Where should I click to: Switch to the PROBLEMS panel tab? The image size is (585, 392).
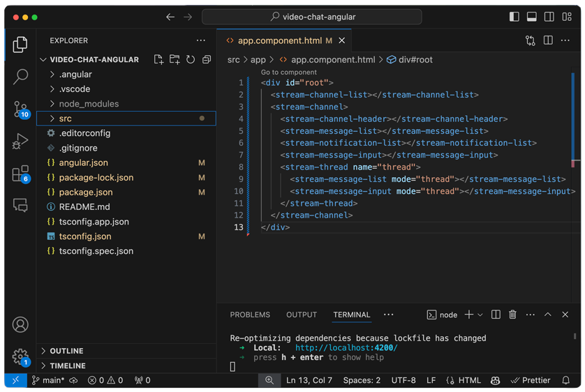click(250, 315)
